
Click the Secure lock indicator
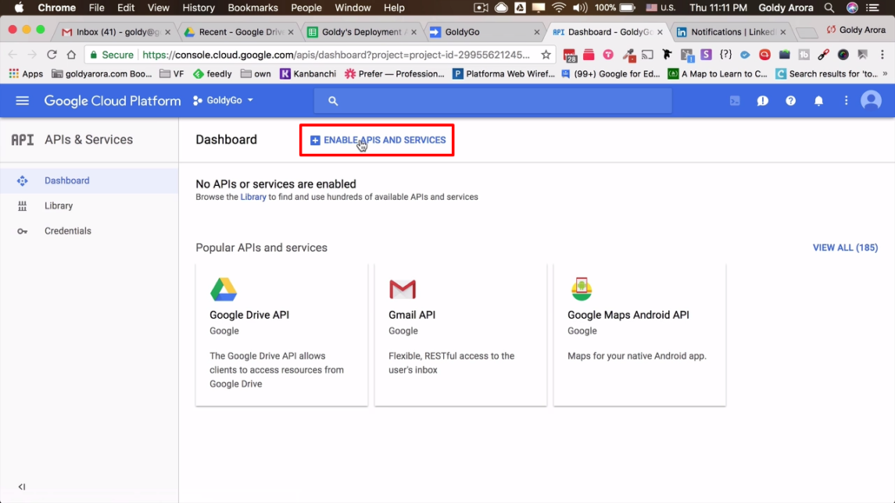tap(111, 55)
